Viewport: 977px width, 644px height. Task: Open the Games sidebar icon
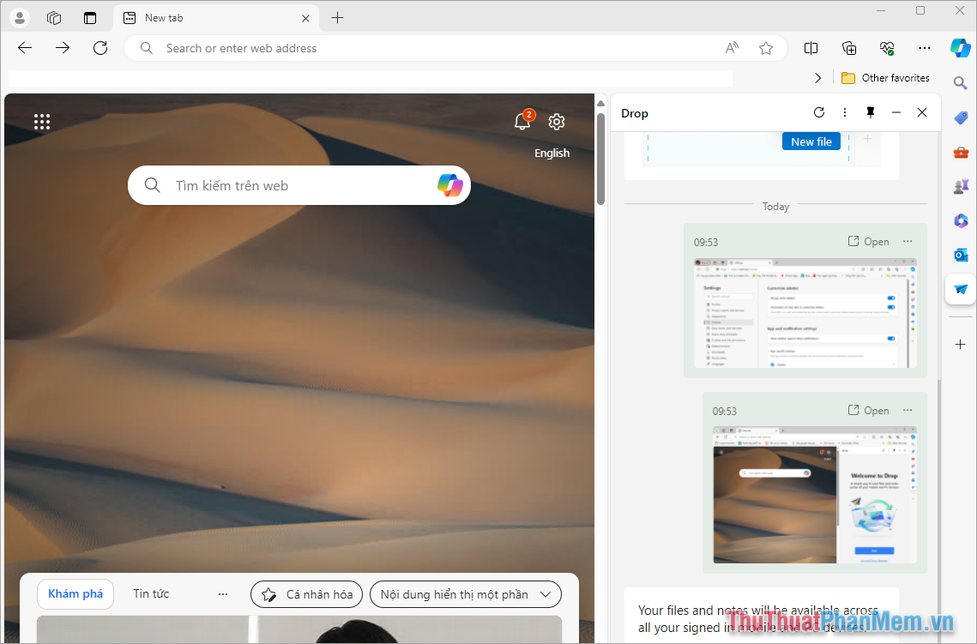[960, 186]
